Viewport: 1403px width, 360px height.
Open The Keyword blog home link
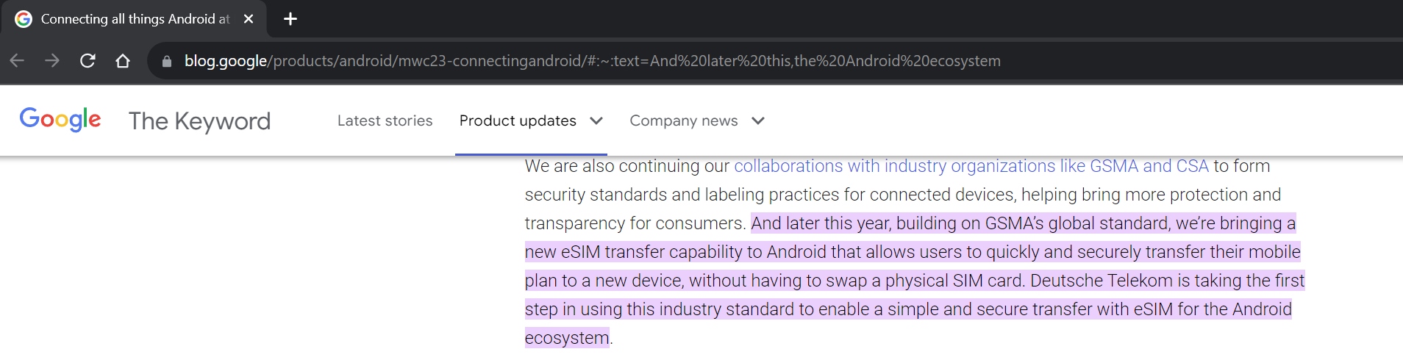coord(199,120)
